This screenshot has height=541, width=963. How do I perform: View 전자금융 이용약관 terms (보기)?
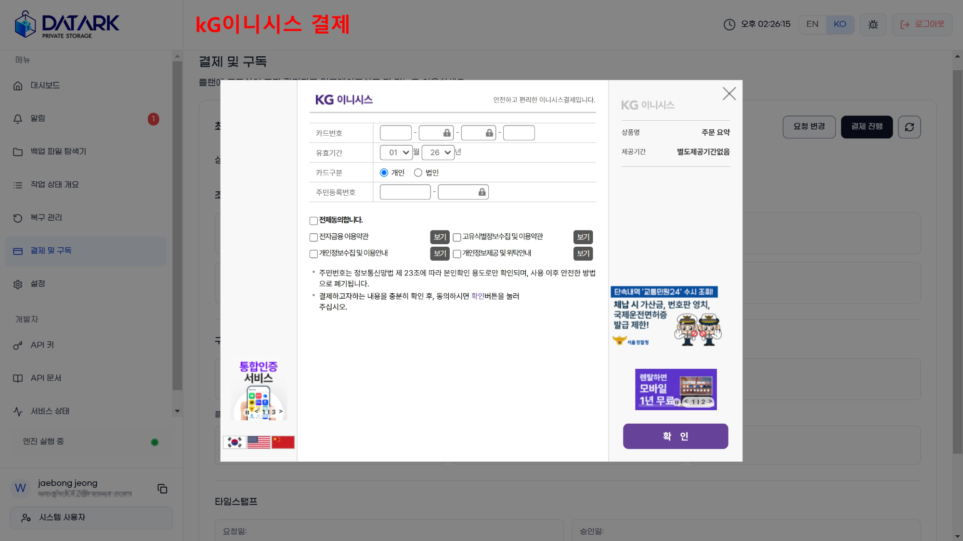coord(440,237)
